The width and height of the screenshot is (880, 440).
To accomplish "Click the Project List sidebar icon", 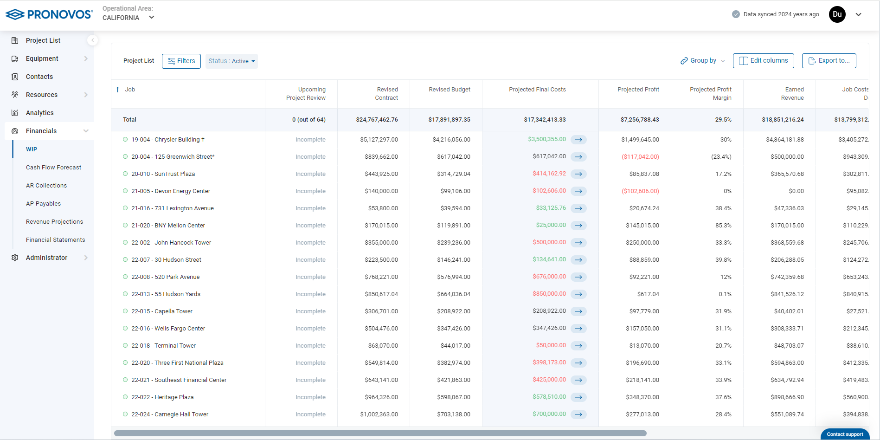I will 15,40.
